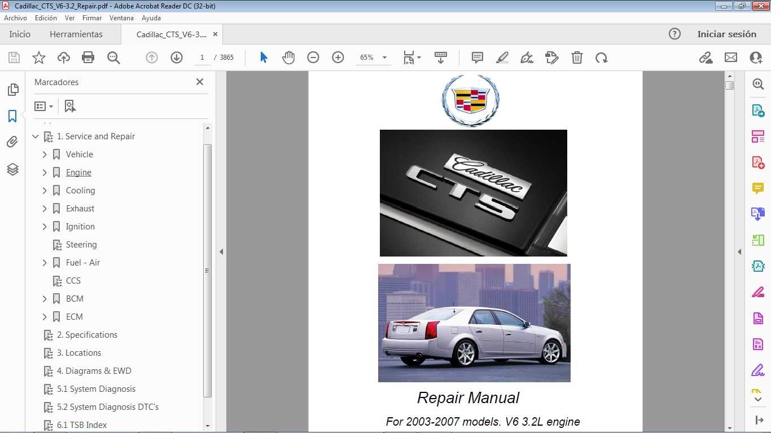Send file by email envelope icon
Screen dimensions: 771x433
click(x=731, y=58)
